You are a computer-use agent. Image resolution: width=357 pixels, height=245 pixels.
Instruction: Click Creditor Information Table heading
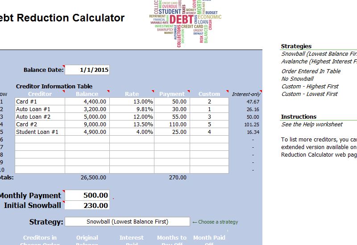click(x=54, y=86)
